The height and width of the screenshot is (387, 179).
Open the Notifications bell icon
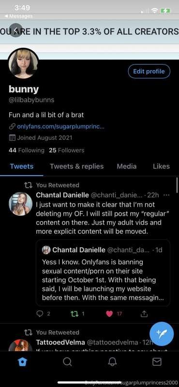coord(112,362)
